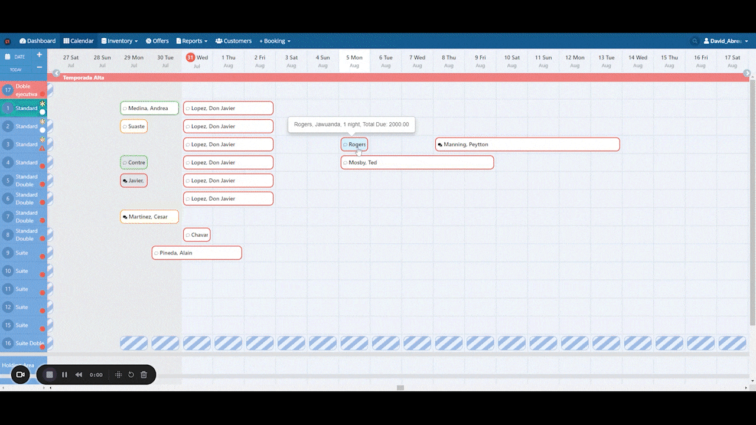Viewport: 756px width, 425px height.
Task: Toggle room 9 Suite red dot
Action: point(43,257)
